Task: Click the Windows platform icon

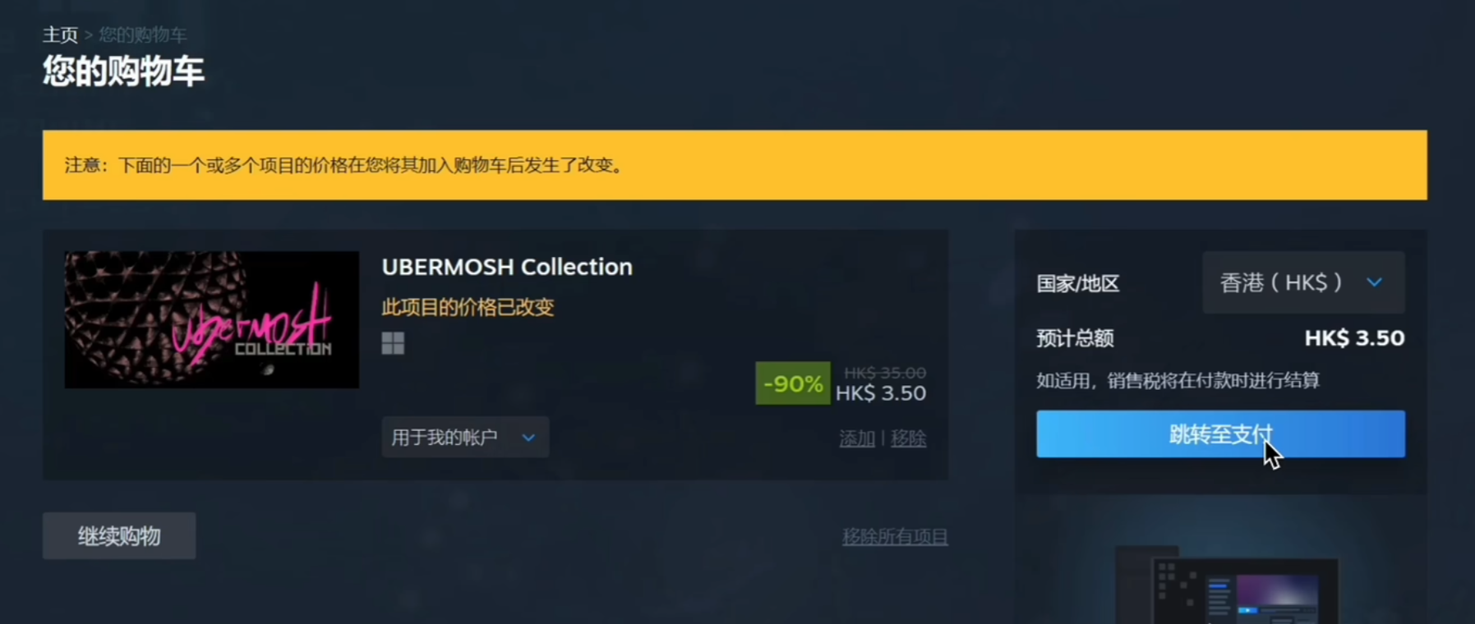Action: tap(393, 343)
